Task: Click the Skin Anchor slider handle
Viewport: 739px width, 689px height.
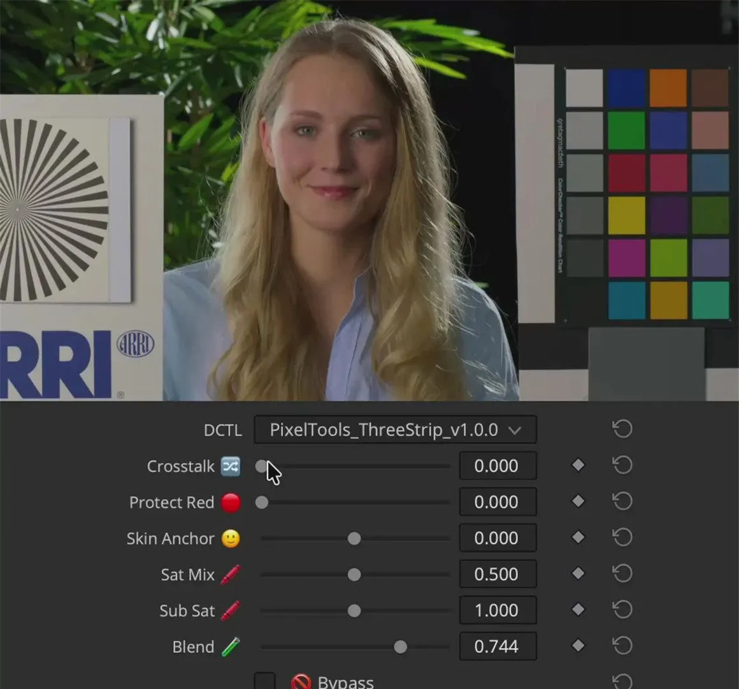Action: pyautogui.click(x=354, y=538)
